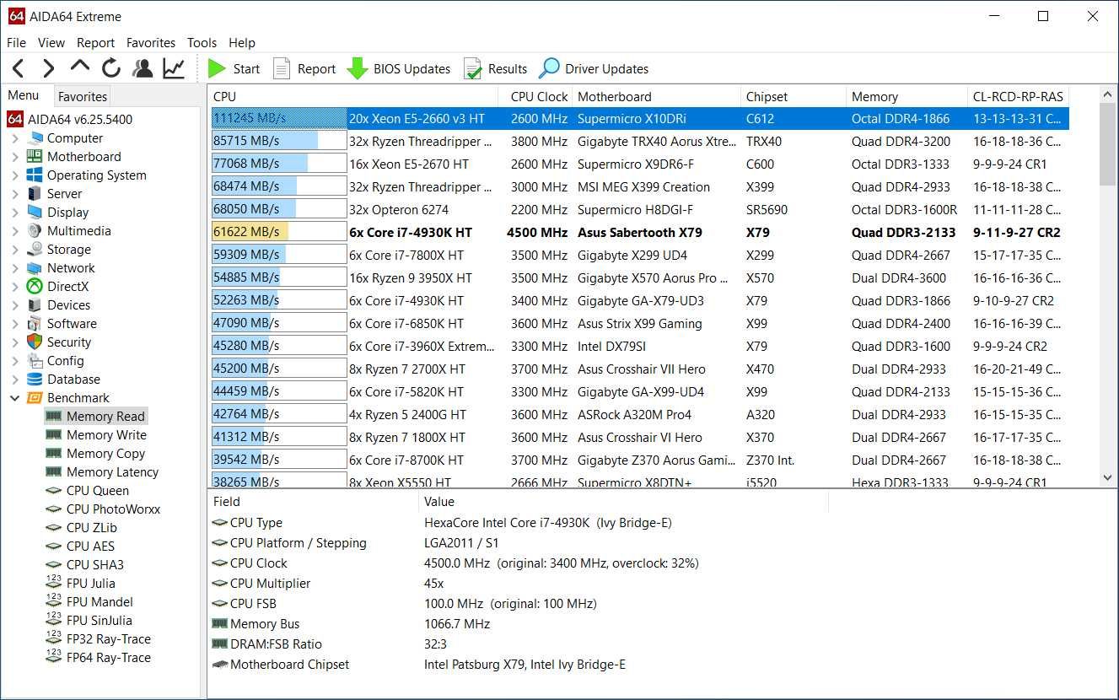
Task: Click the Results toolbar button
Action: point(496,68)
